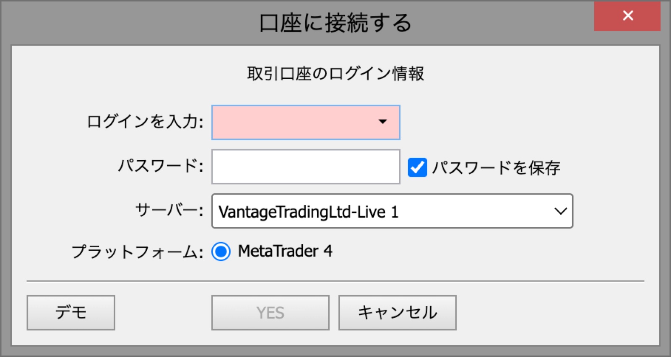Toggle the パスワードを保存 checkbox

point(417,167)
